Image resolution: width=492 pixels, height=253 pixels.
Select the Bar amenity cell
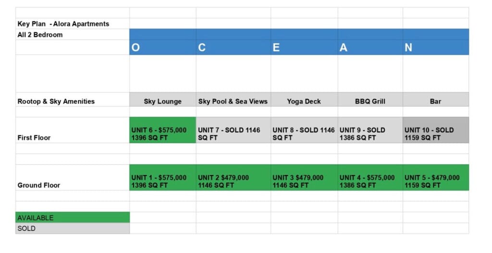(435, 101)
